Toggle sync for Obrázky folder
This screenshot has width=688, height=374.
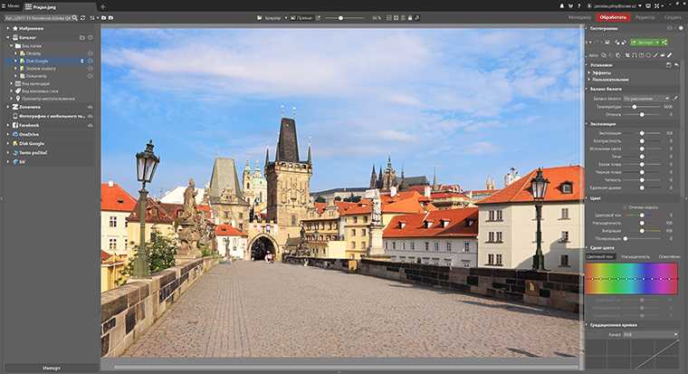pyautogui.click(x=91, y=53)
